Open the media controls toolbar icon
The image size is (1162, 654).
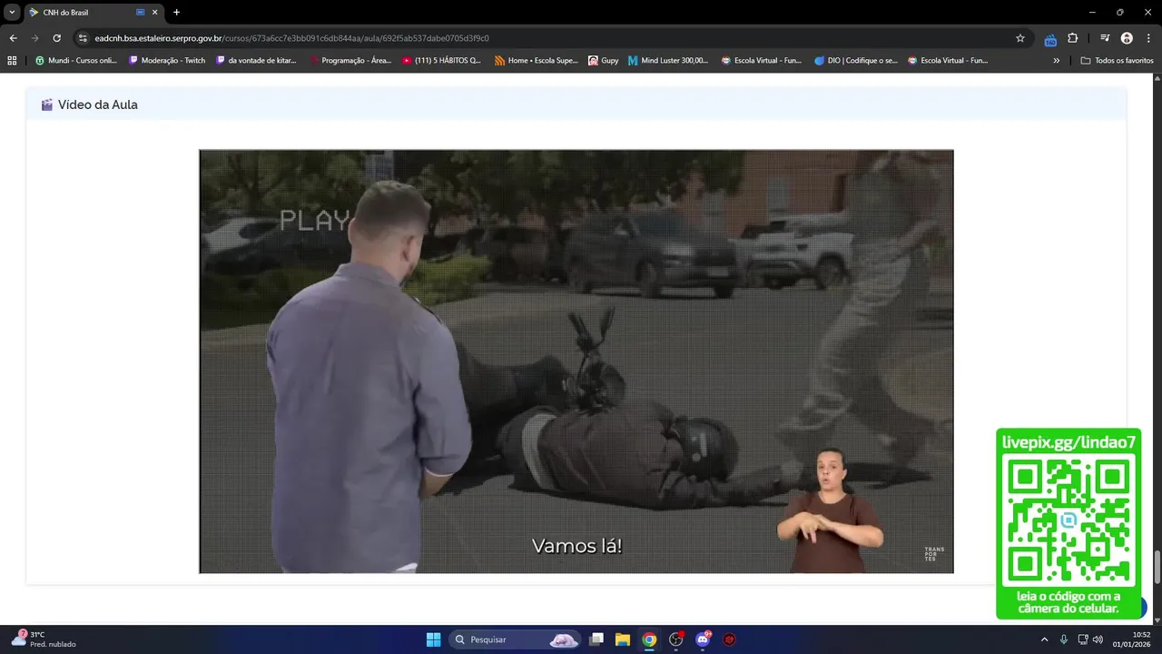click(x=1105, y=38)
